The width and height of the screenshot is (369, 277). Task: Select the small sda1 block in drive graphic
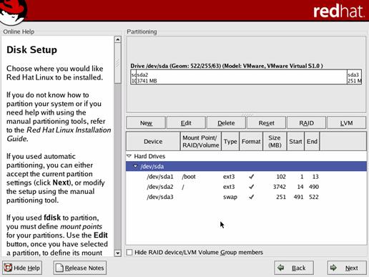[x=133, y=77]
